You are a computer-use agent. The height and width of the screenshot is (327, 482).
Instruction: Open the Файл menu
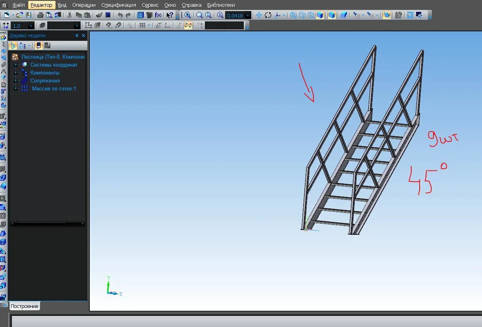click(x=18, y=5)
